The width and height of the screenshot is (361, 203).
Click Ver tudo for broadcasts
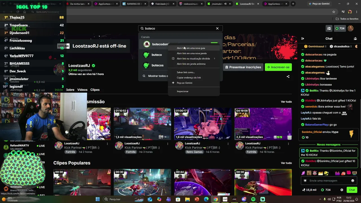286,102
